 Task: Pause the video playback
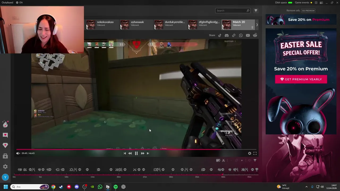tap(136, 153)
